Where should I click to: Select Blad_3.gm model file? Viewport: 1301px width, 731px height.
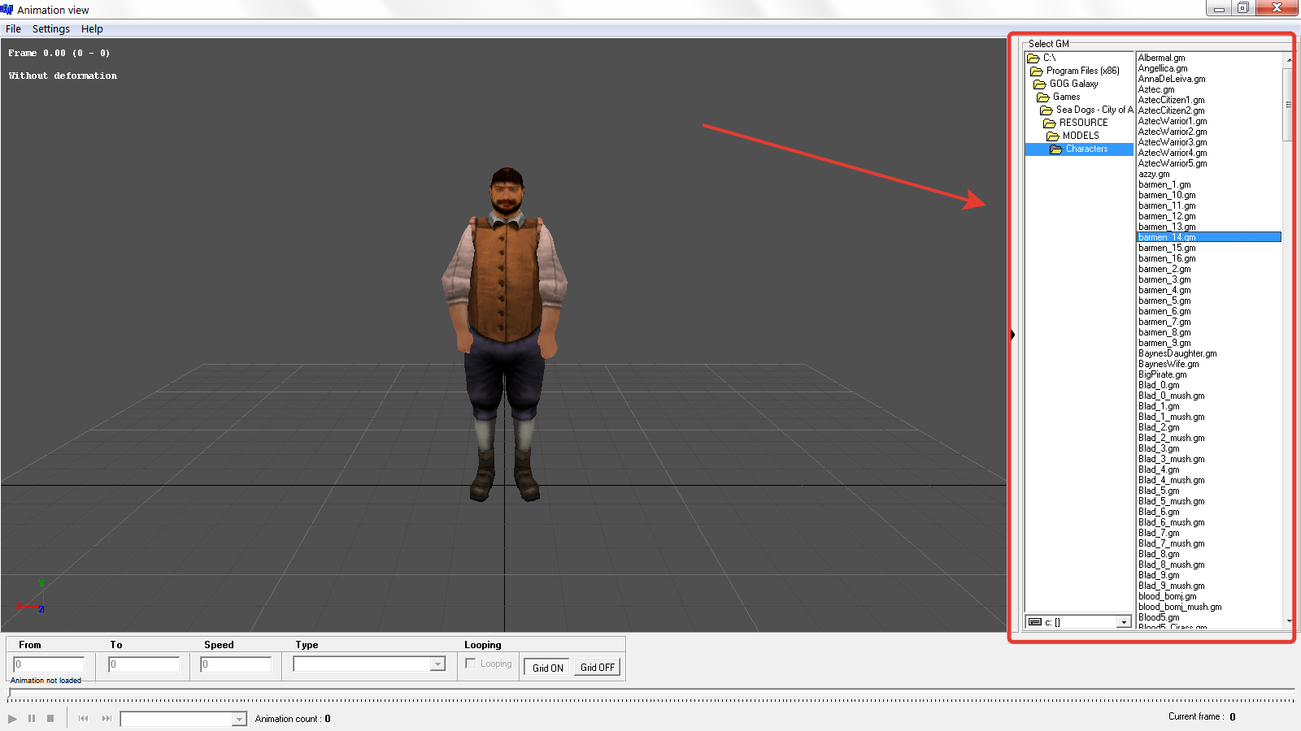[x=1159, y=448]
